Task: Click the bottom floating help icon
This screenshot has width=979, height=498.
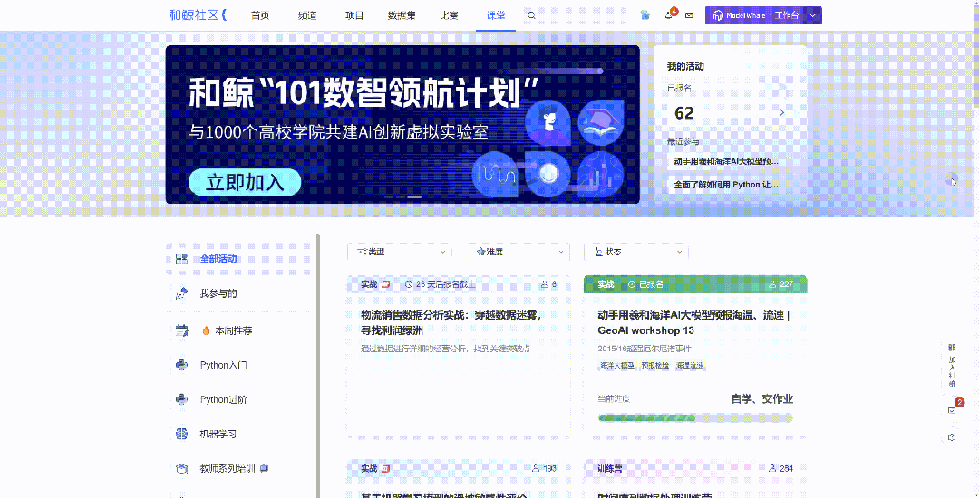Action: point(952,437)
